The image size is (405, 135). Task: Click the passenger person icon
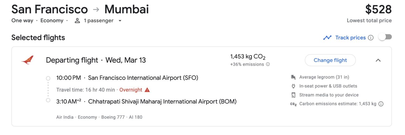pos(77,21)
